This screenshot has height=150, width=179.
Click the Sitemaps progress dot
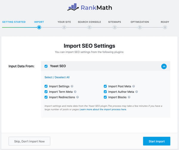(115, 27)
